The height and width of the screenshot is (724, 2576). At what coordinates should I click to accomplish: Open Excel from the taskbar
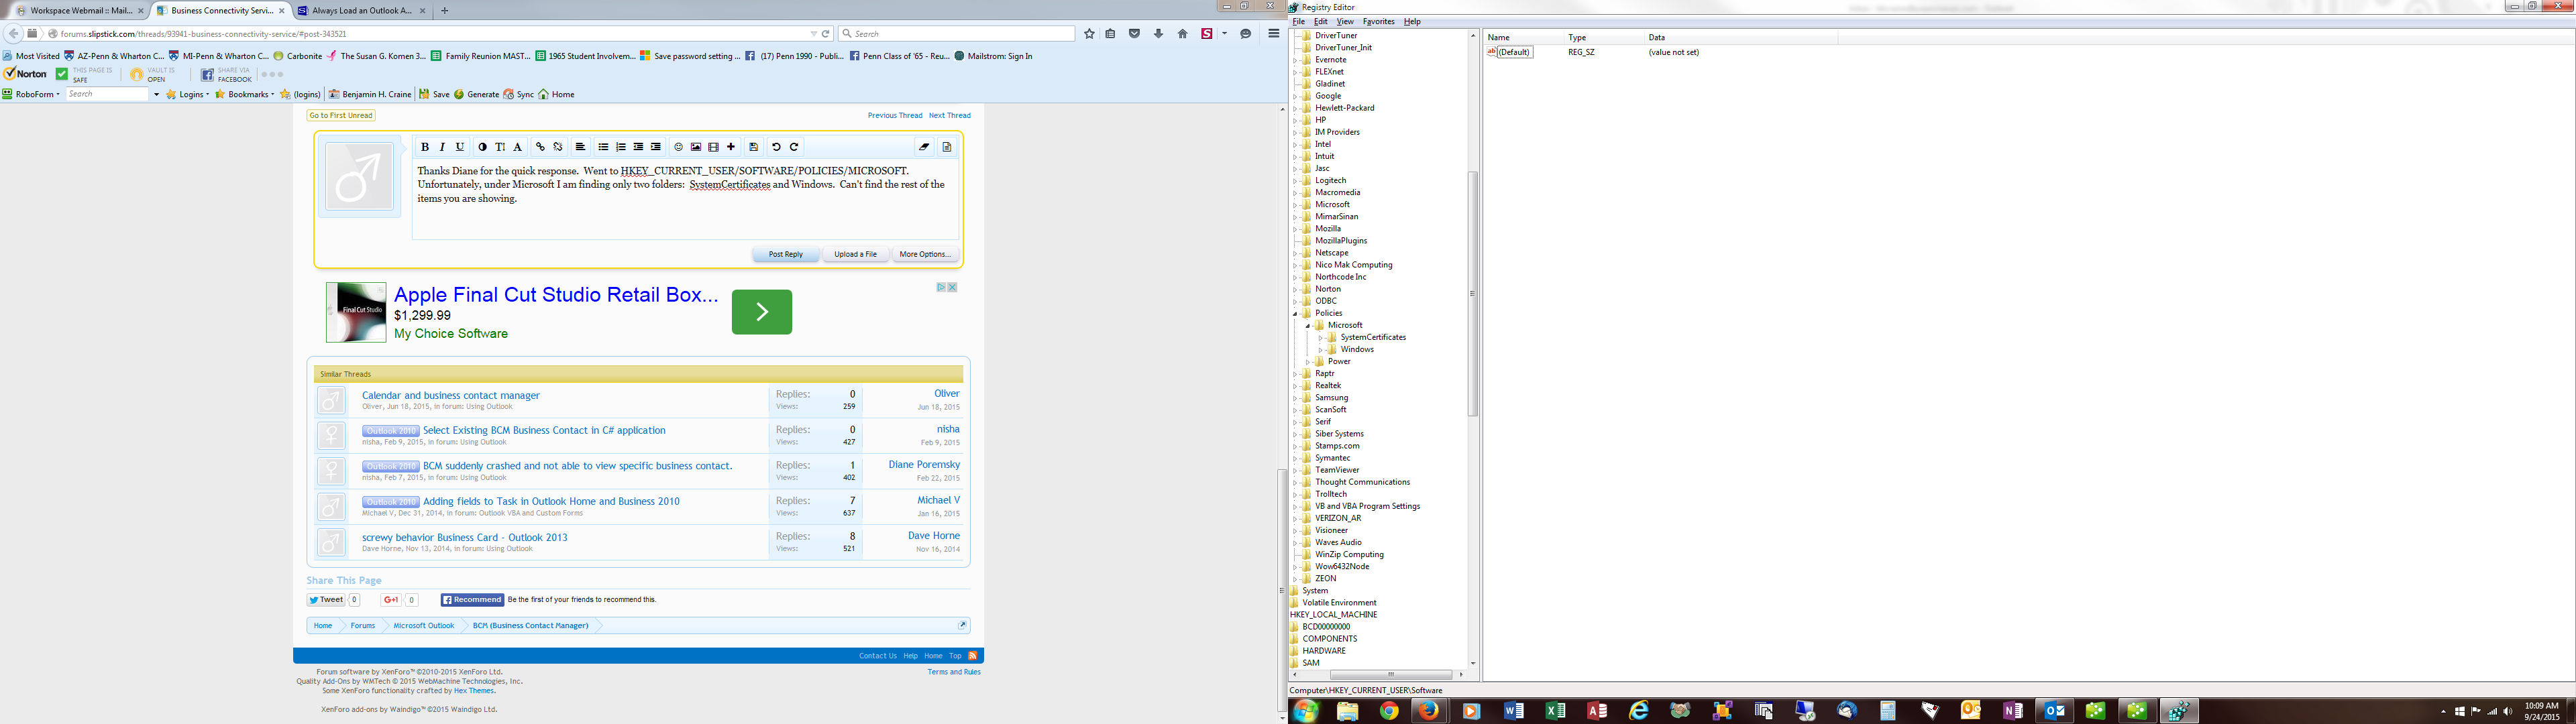1555,711
